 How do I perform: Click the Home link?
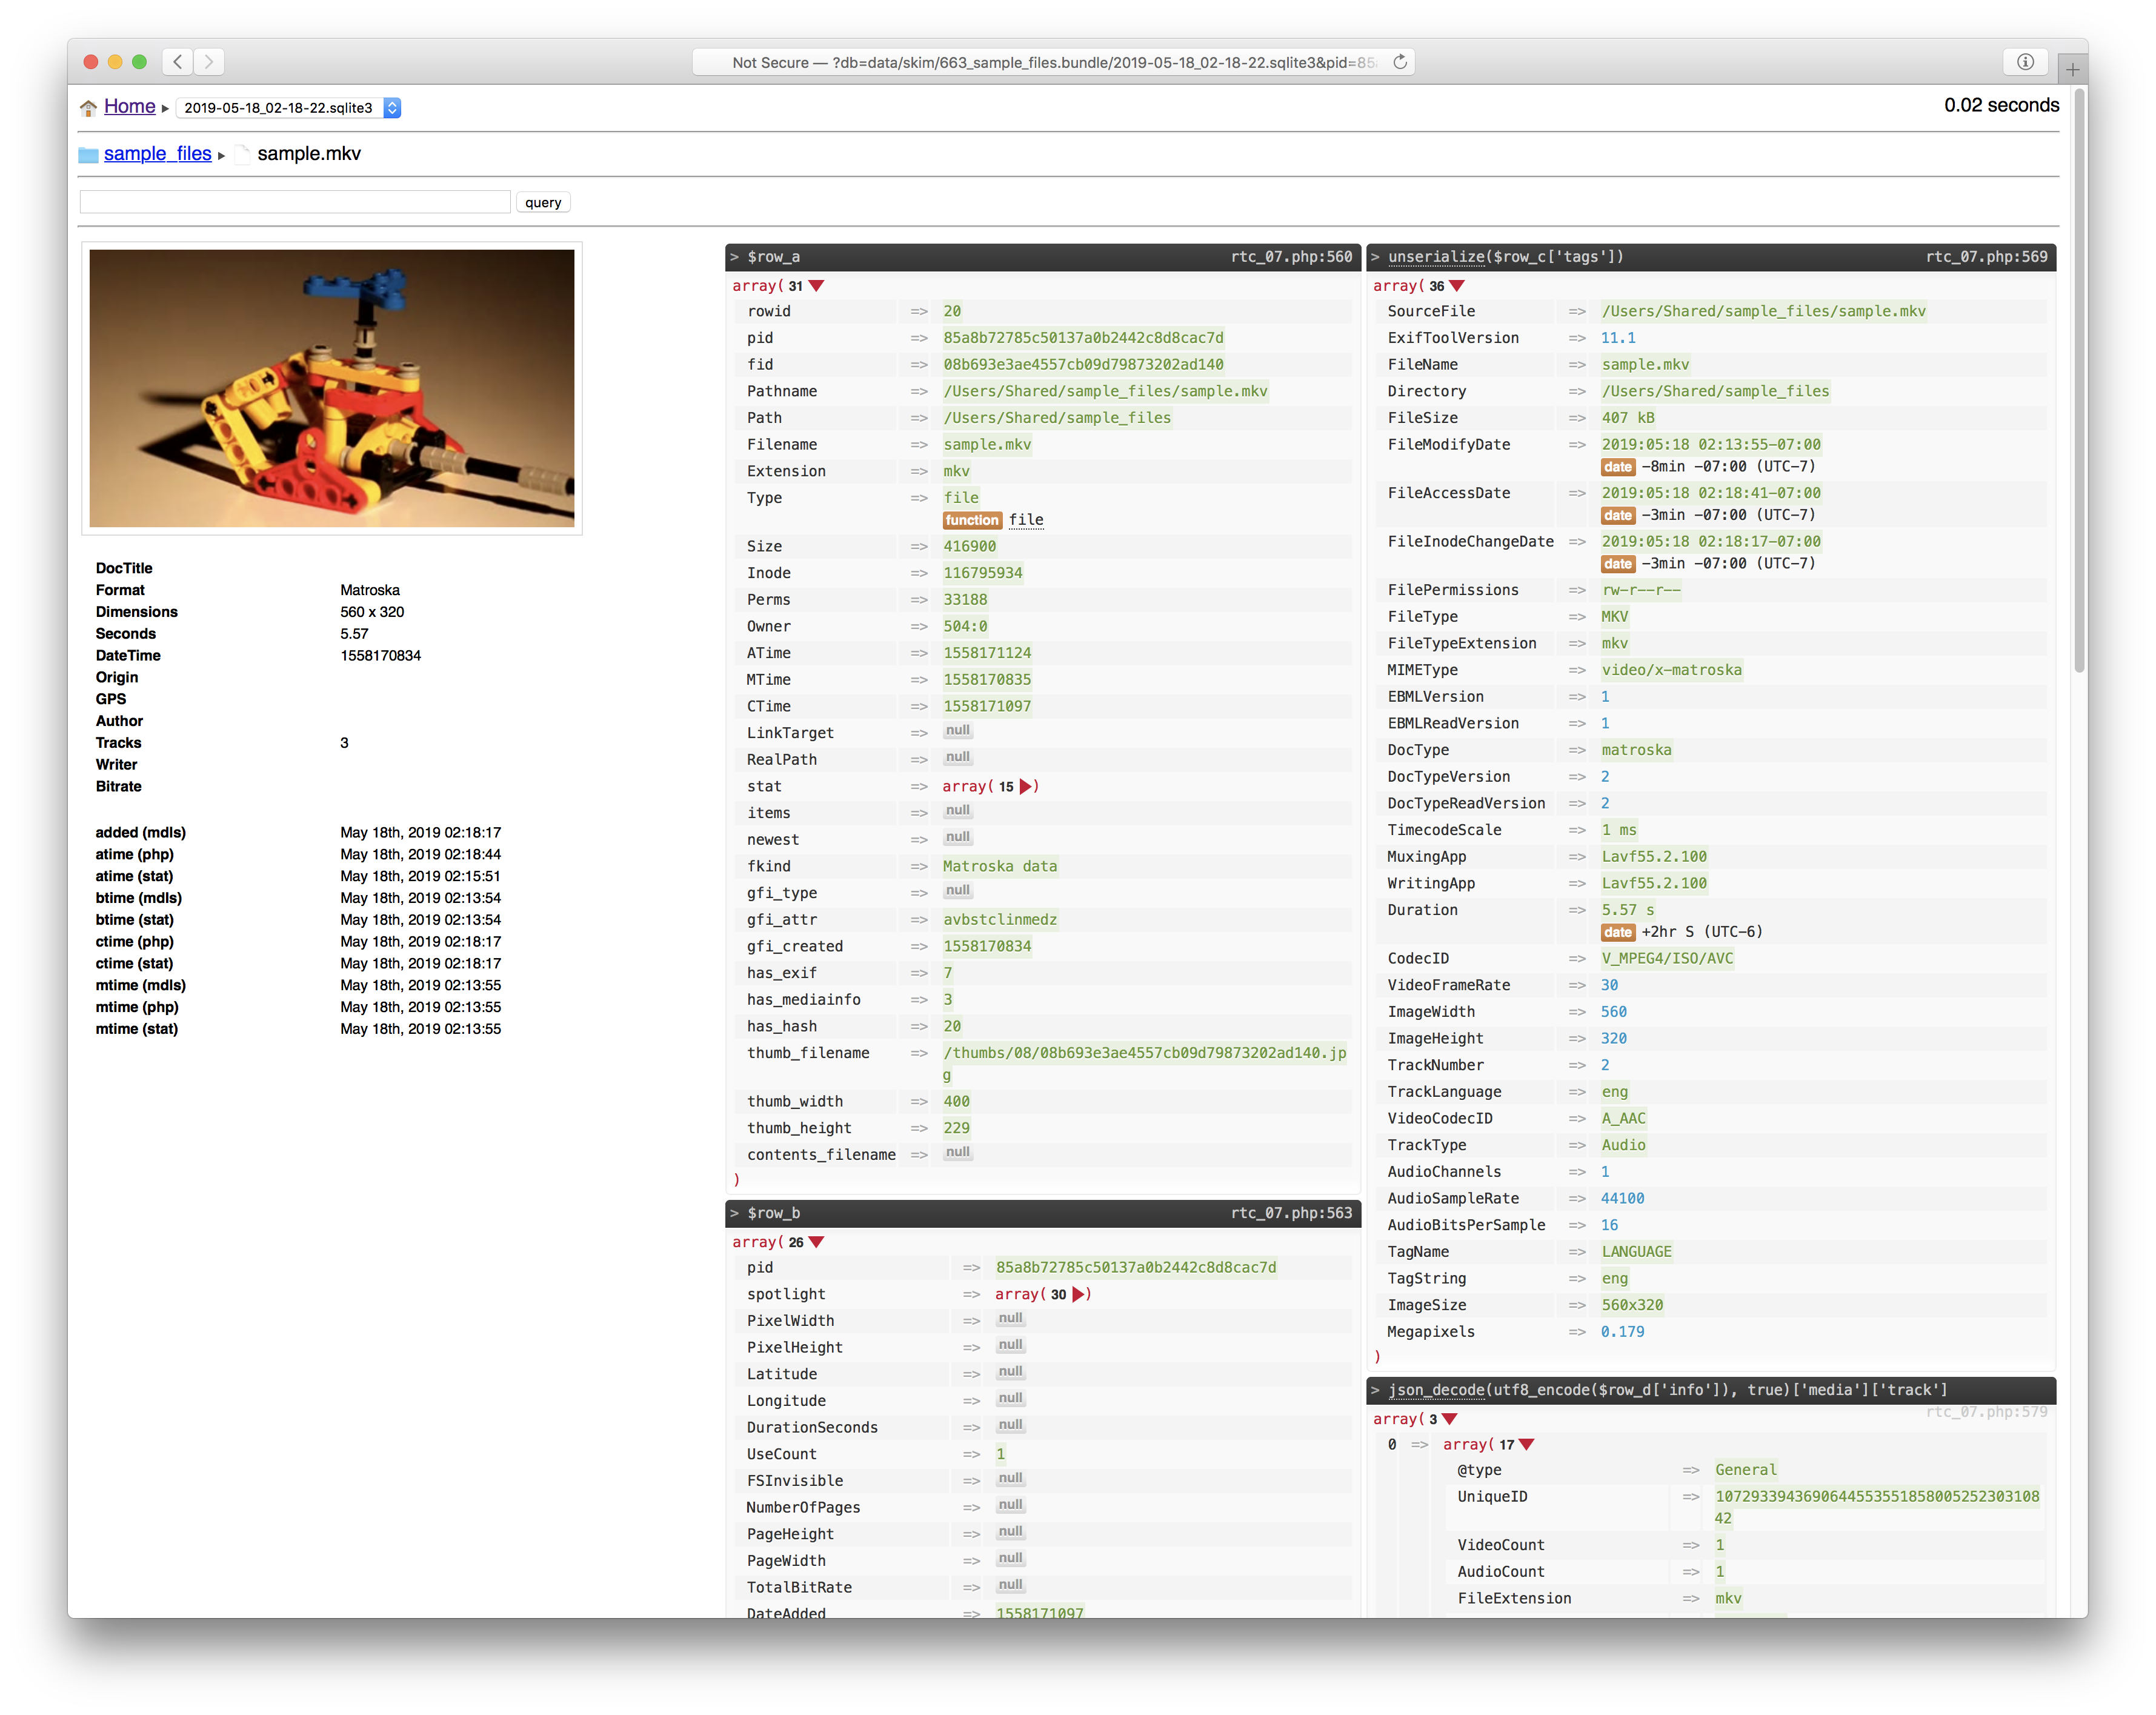coord(130,106)
